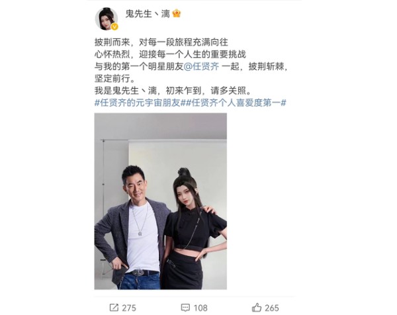Open the username 鬼先生、漓 link

pos(148,14)
